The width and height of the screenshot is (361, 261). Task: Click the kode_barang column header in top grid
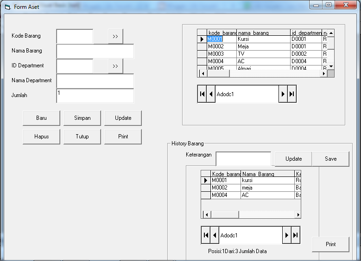(x=222, y=33)
